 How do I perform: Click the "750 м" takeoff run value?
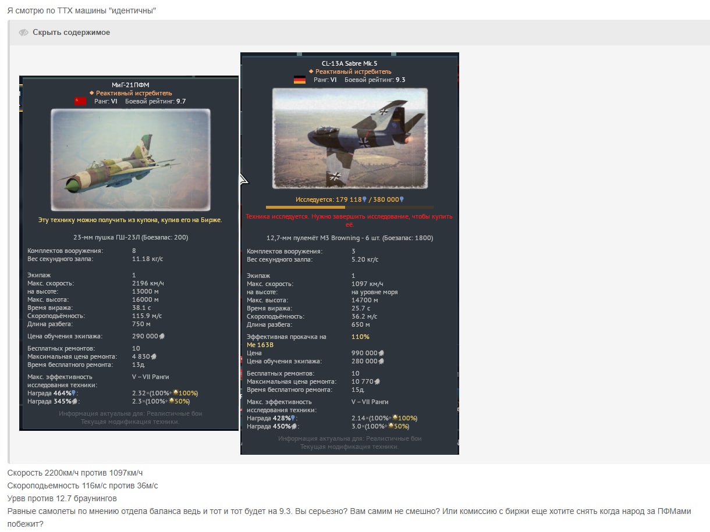(141, 324)
